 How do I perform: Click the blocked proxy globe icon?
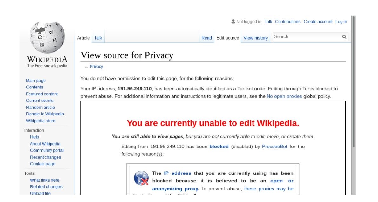point(141,178)
